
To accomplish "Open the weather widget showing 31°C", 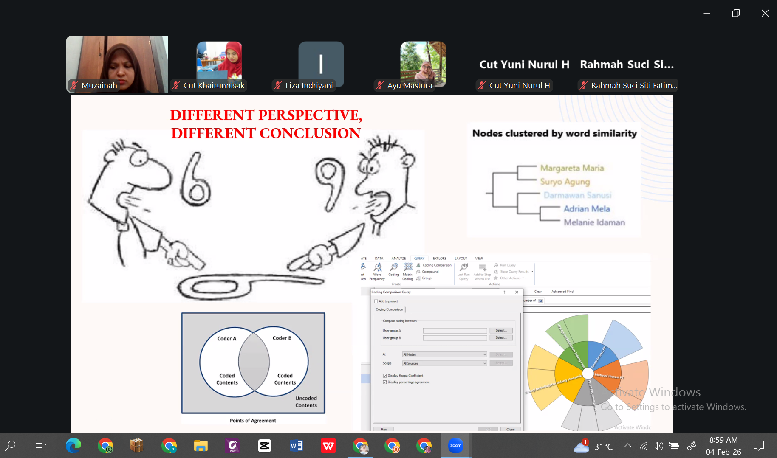I will tap(593, 446).
